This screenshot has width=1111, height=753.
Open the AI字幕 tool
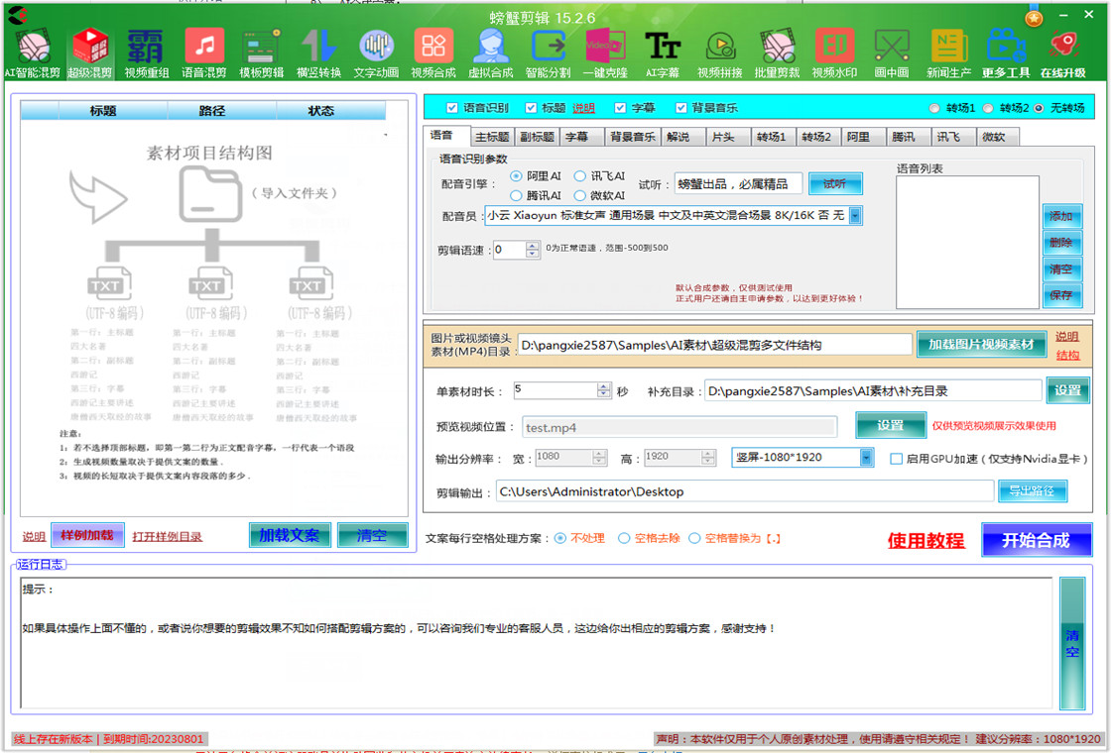663,54
